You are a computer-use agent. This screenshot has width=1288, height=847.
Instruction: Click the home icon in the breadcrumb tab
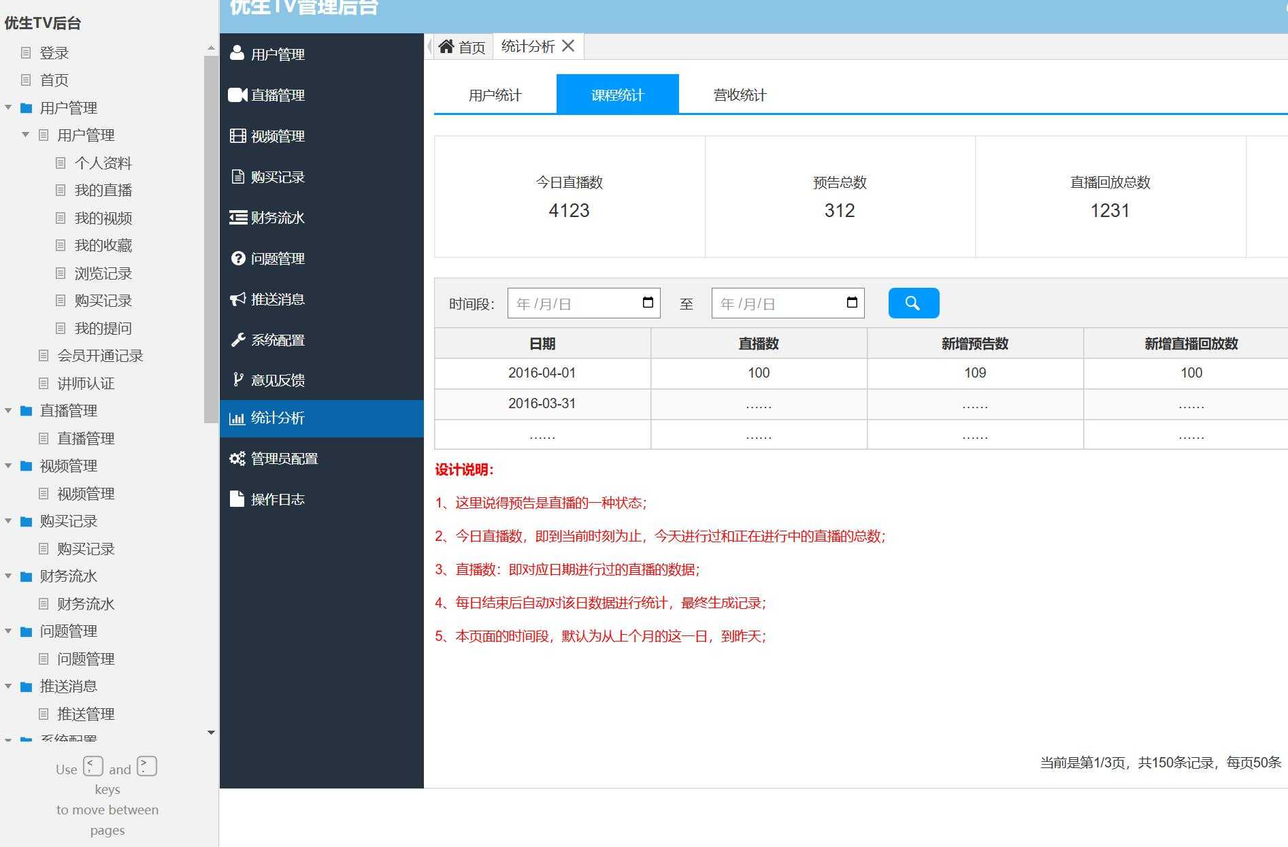pos(448,46)
